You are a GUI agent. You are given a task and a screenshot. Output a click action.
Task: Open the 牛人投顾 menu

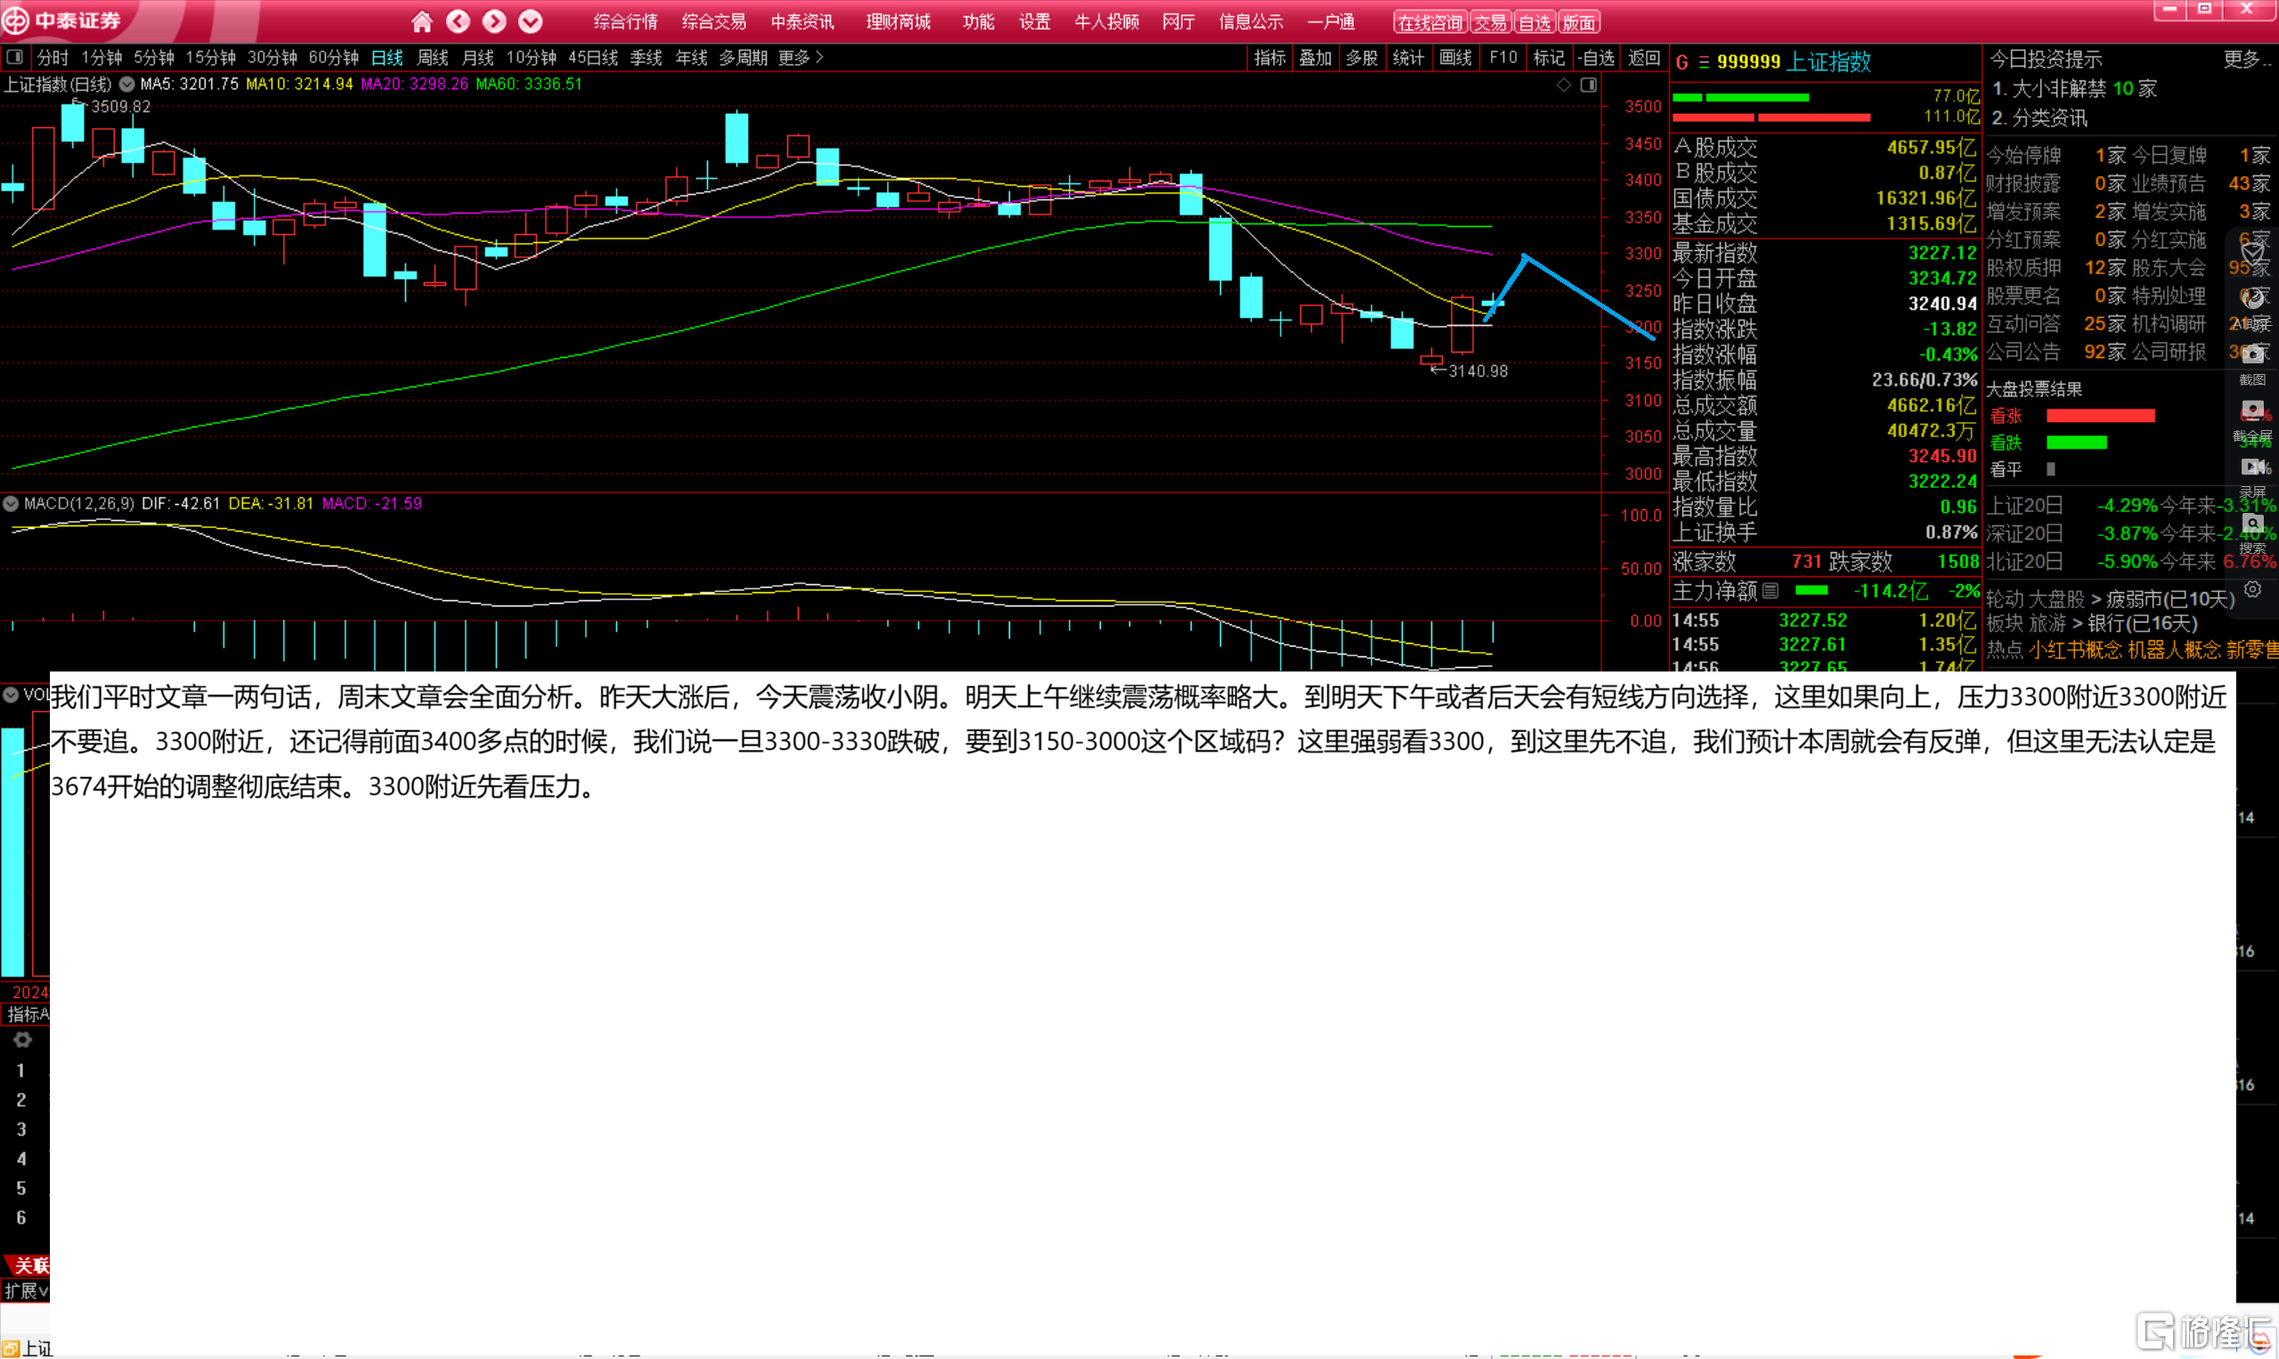click(x=1106, y=22)
